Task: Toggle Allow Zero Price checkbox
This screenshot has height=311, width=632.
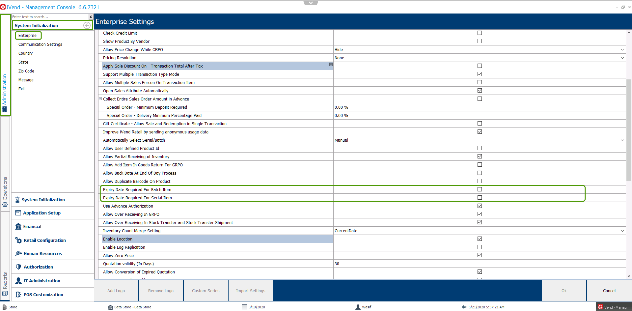Action: [480, 255]
